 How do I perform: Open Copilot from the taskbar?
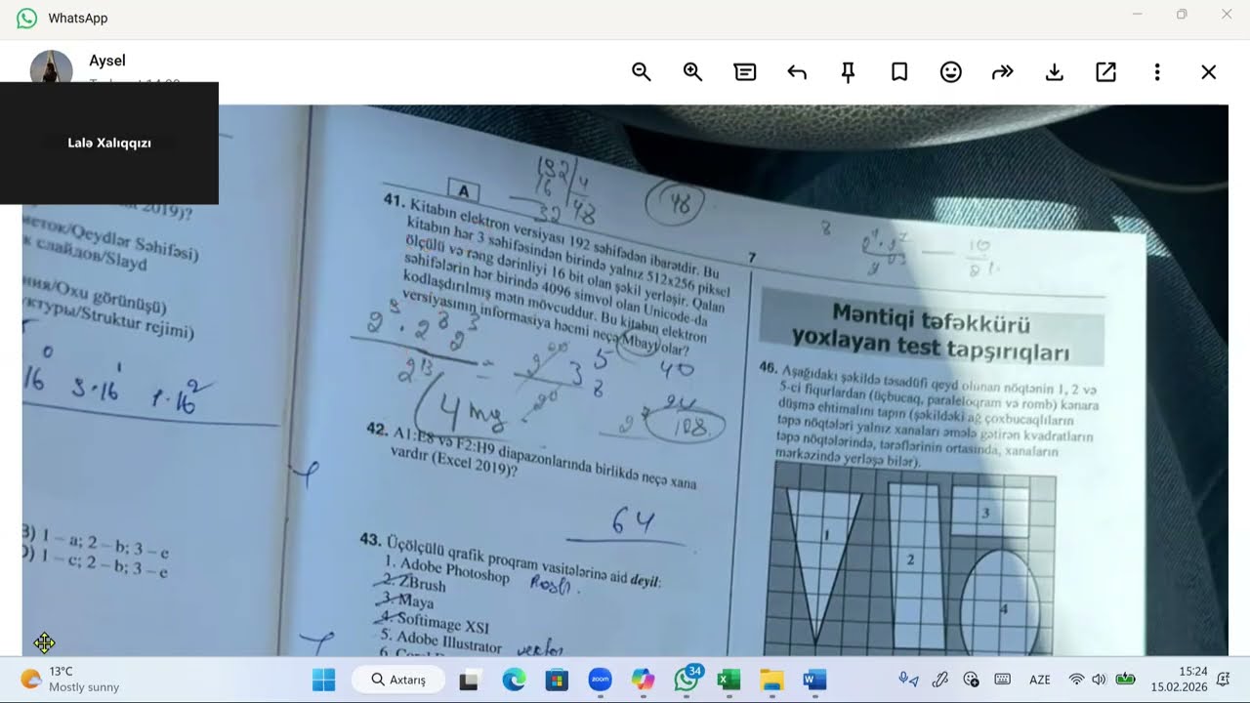click(x=643, y=680)
